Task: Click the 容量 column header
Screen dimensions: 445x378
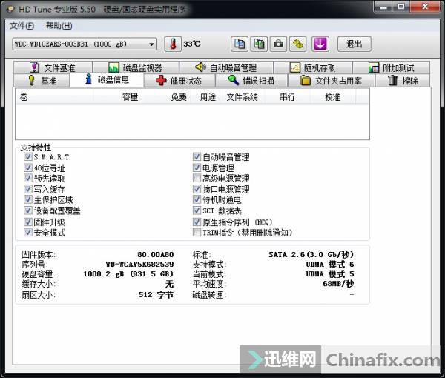Action: (117, 97)
